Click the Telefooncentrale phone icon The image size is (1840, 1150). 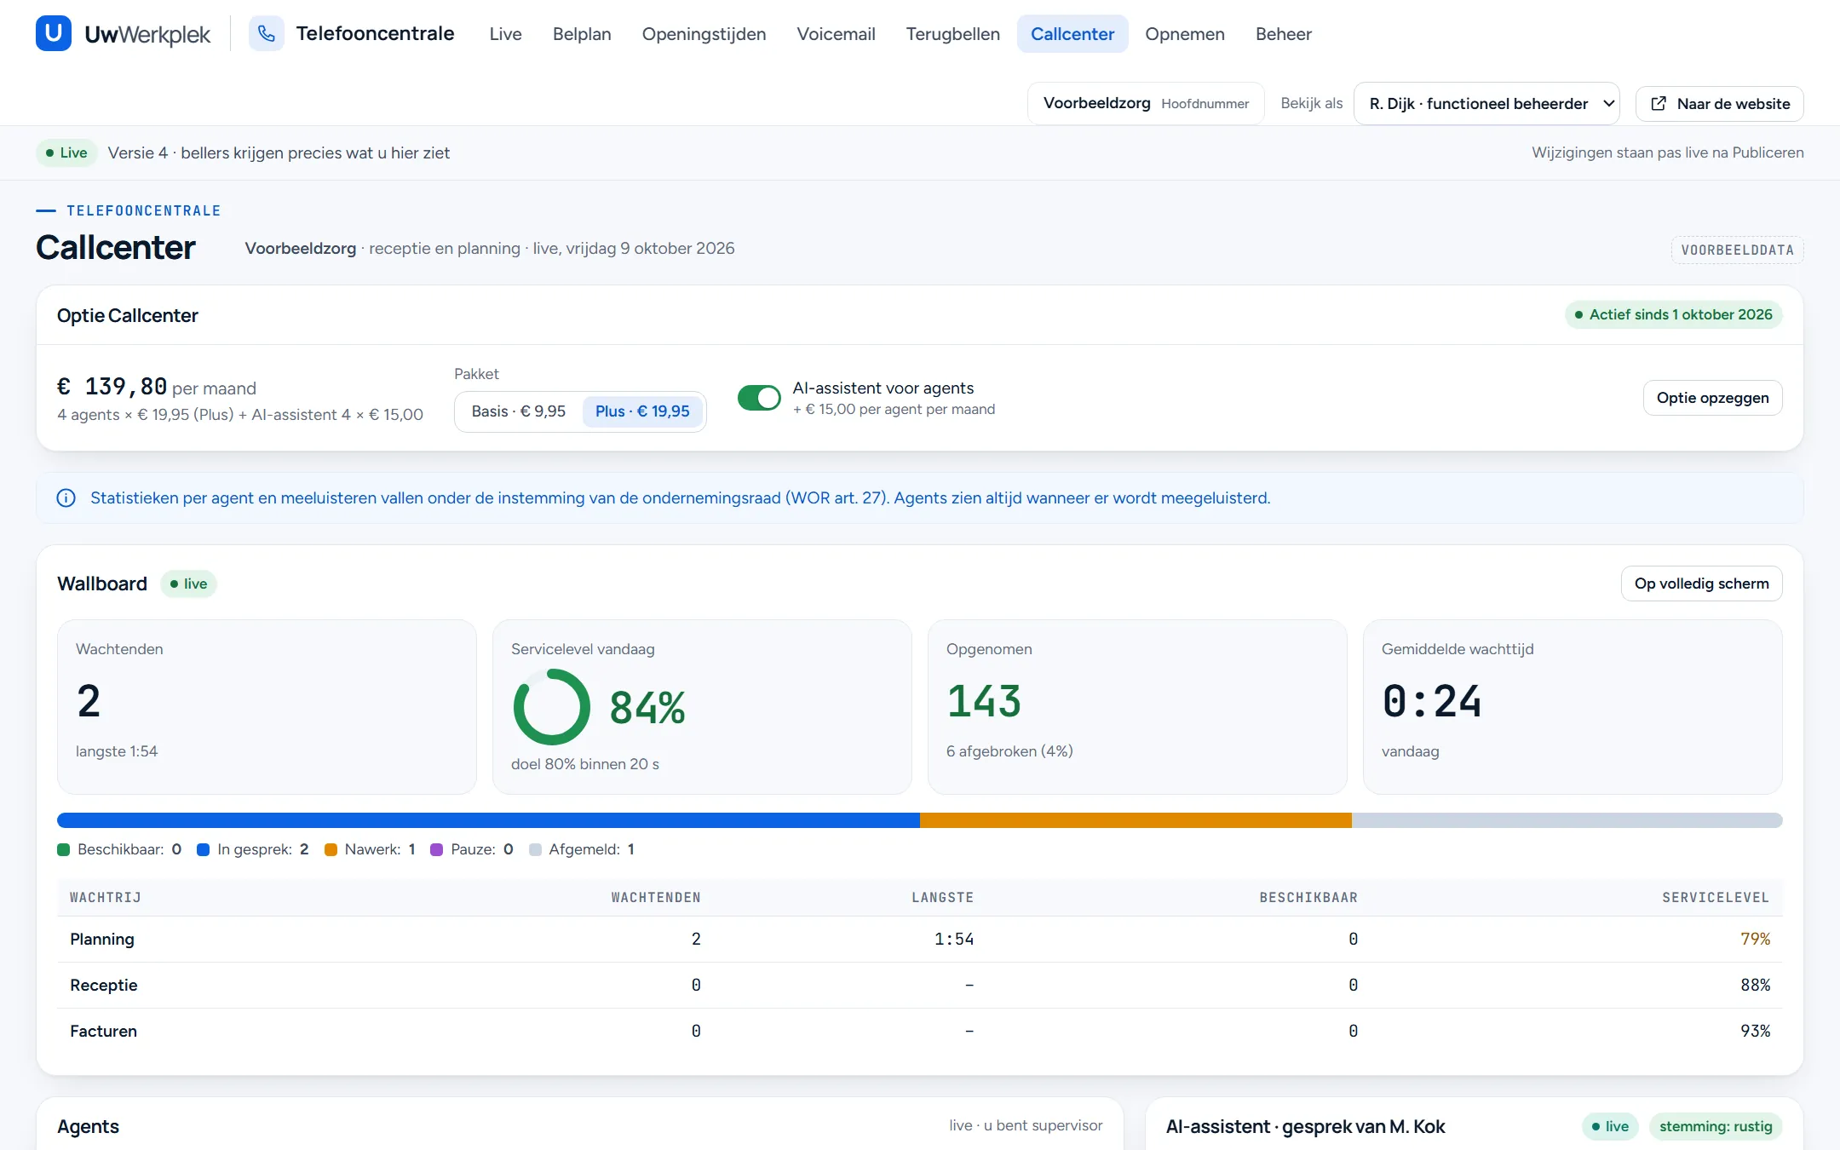coord(267,33)
